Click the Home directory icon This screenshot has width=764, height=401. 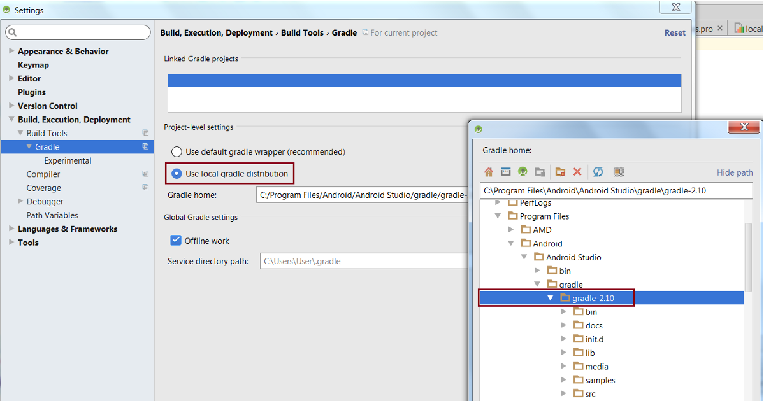click(489, 172)
